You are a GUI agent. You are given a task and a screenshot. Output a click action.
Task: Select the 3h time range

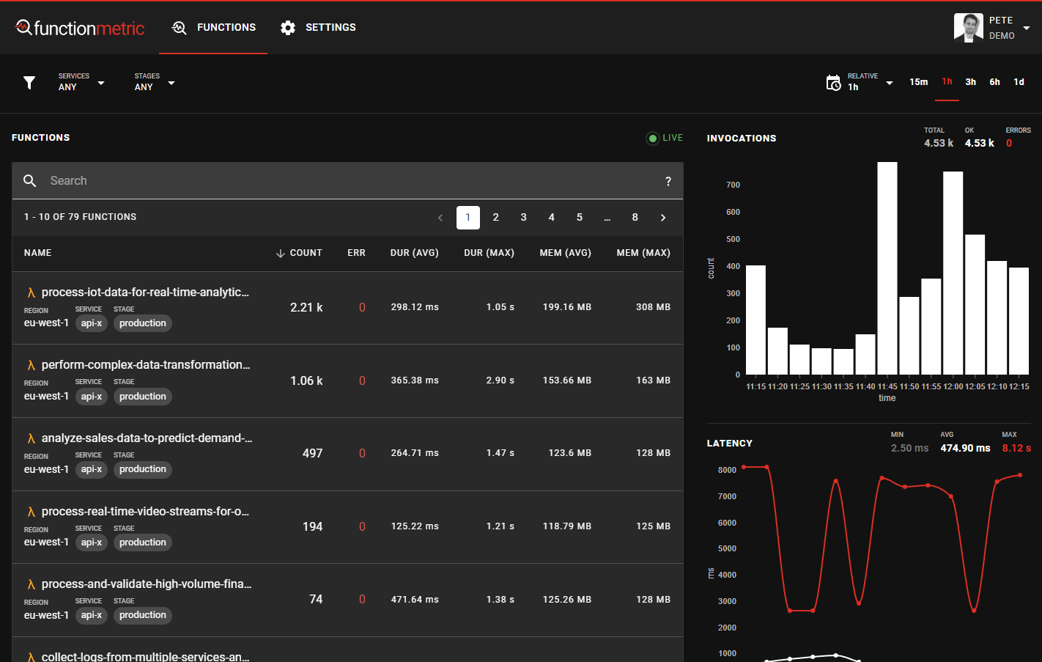(971, 82)
